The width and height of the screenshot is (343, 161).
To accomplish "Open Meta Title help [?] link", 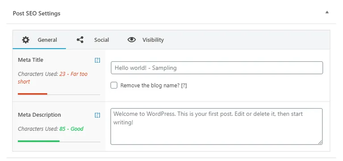I will tap(97, 60).
